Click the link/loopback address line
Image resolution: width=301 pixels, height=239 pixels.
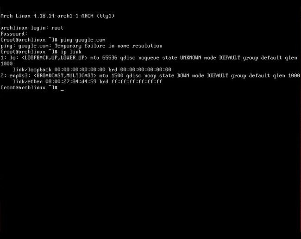(x=92, y=69)
